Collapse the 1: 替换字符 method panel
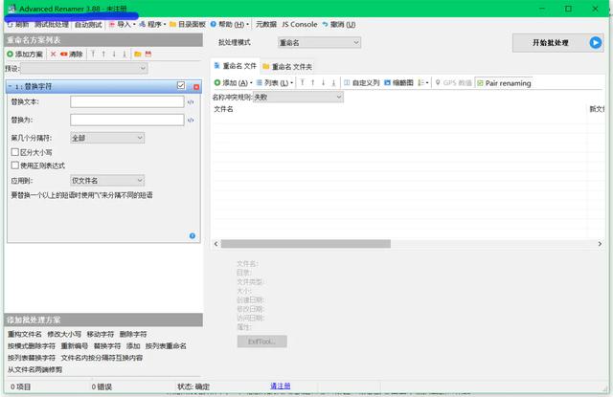 11,86
